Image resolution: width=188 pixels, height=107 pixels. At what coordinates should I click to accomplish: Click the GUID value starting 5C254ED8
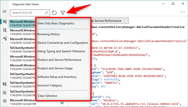132,69
